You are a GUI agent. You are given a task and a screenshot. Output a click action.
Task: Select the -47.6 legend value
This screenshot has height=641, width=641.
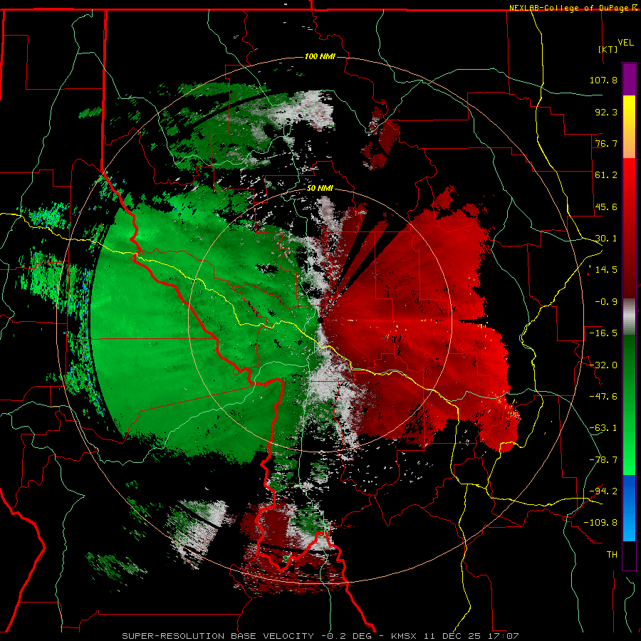[603, 397]
